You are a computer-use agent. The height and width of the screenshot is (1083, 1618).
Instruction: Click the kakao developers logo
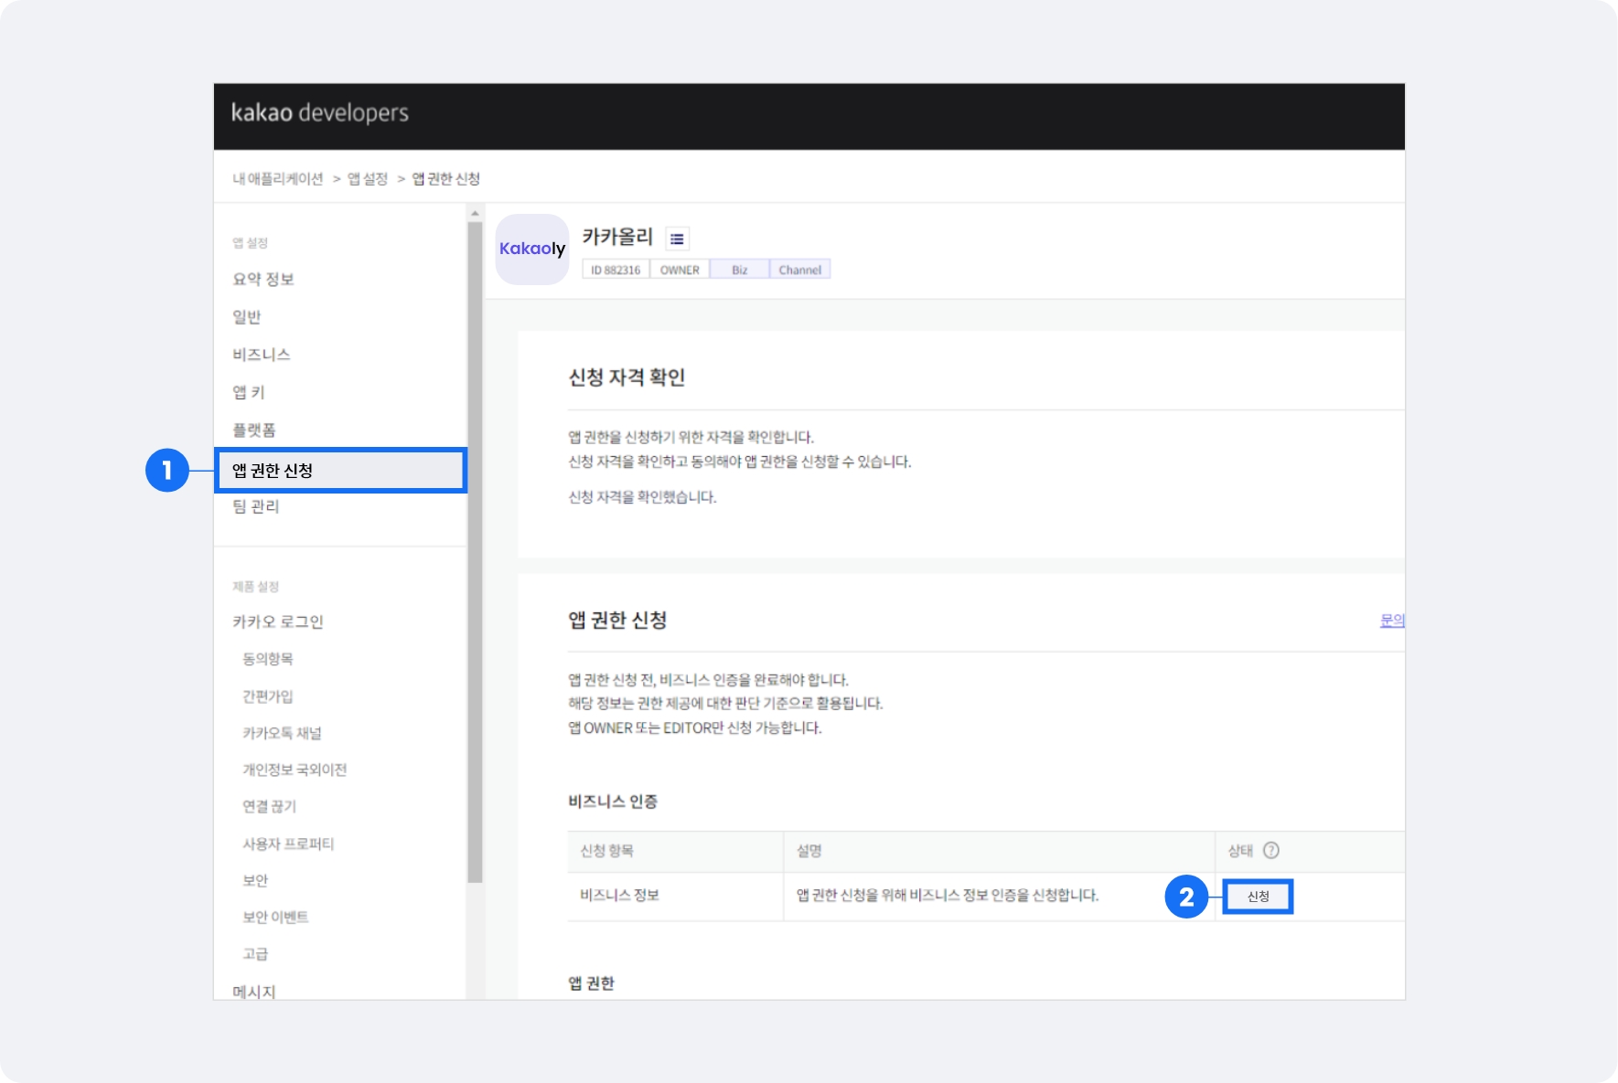tap(319, 113)
